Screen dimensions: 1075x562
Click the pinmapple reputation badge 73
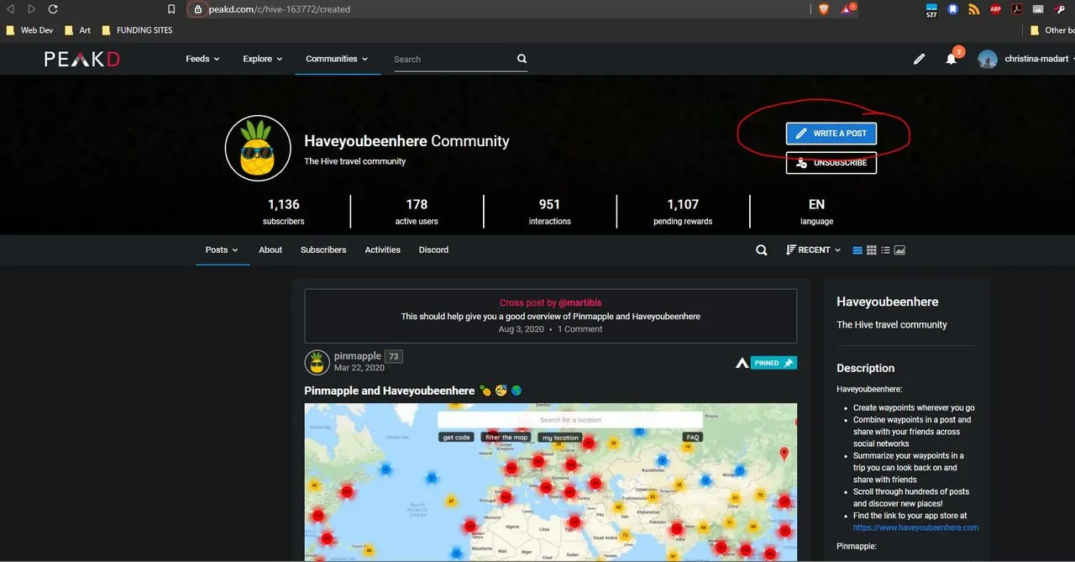394,356
